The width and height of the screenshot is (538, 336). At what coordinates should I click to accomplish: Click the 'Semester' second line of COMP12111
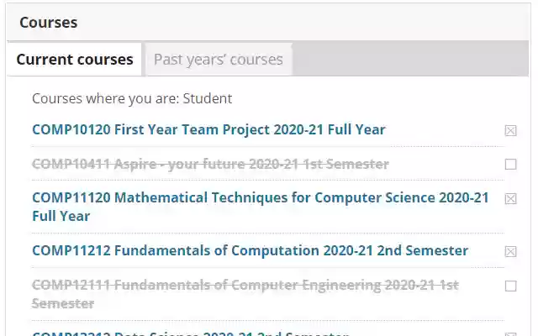click(x=63, y=303)
